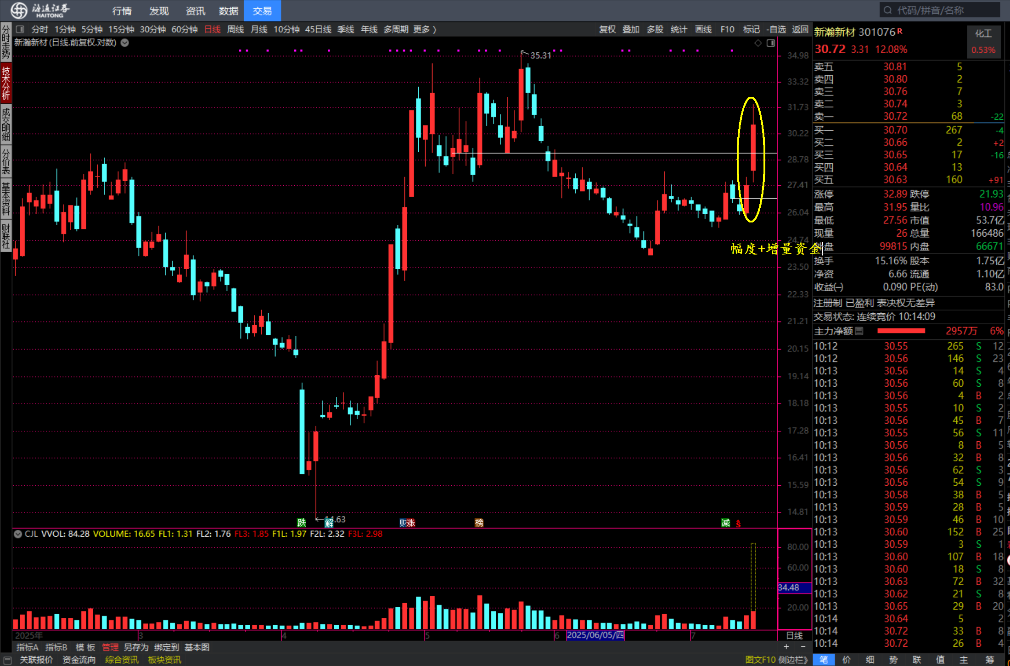Image resolution: width=1010 pixels, height=666 pixels.
Task: Open the 资讯 menu
Action: pos(195,11)
